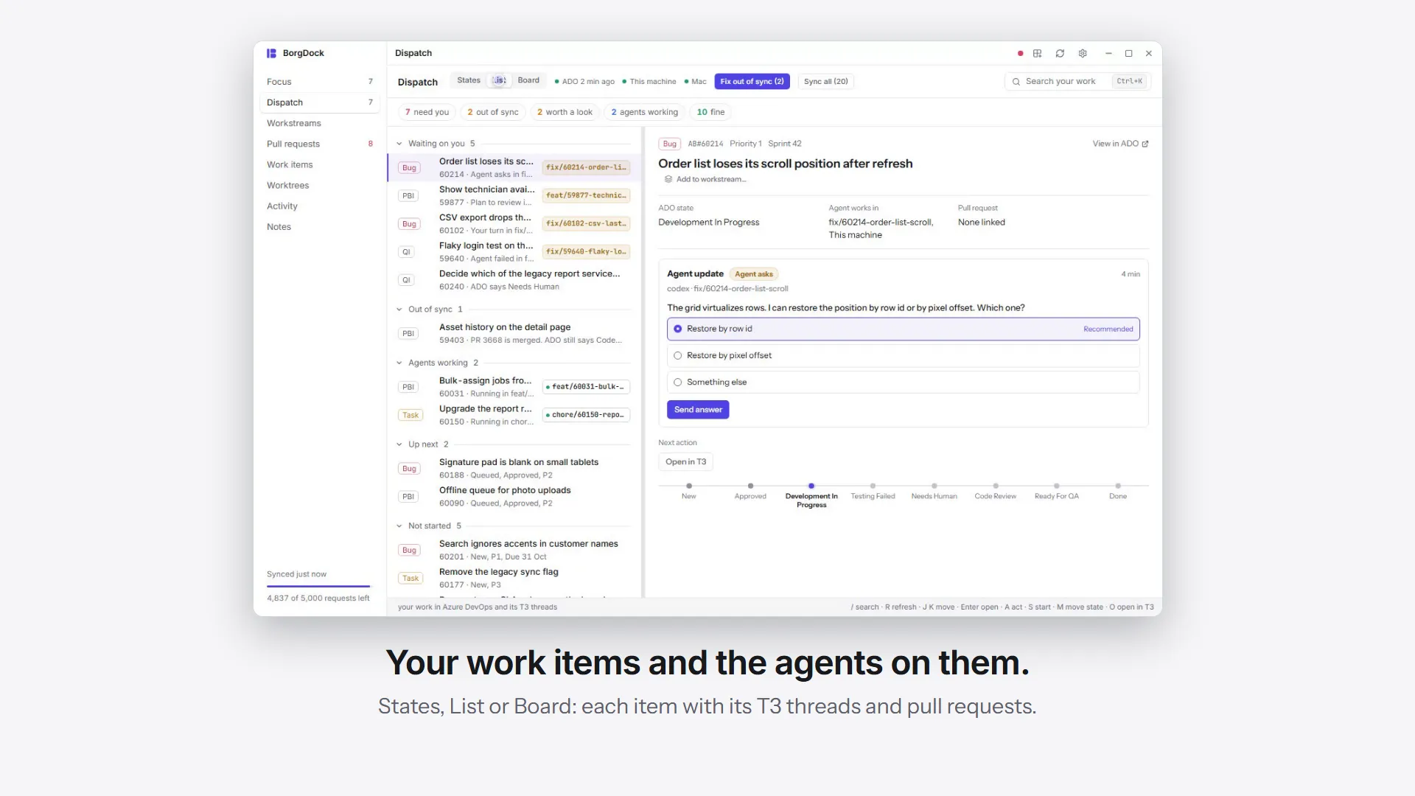1415x796 pixels.
Task: Click the feat/60031-bulk branch chip
Action: 586,386
